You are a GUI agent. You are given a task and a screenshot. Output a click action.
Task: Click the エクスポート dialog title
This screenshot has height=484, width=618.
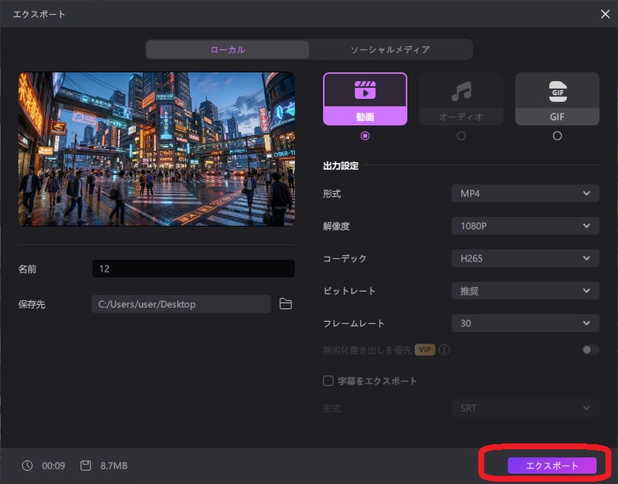point(39,14)
